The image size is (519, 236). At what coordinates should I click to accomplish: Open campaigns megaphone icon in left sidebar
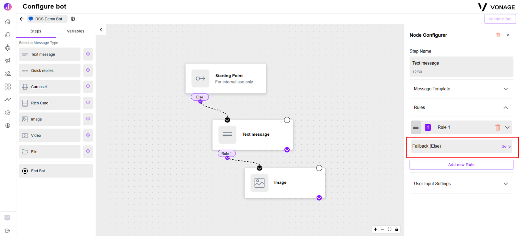click(x=8, y=61)
